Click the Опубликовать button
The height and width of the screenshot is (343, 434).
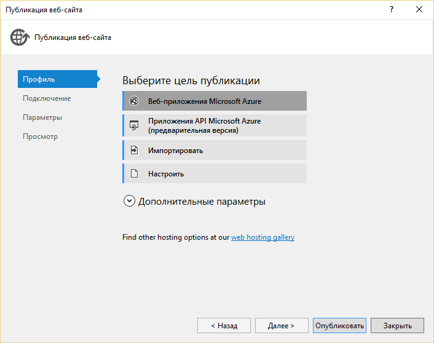[x=339, y=326]
